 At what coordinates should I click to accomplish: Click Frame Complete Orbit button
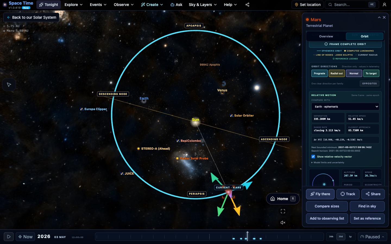345,44
